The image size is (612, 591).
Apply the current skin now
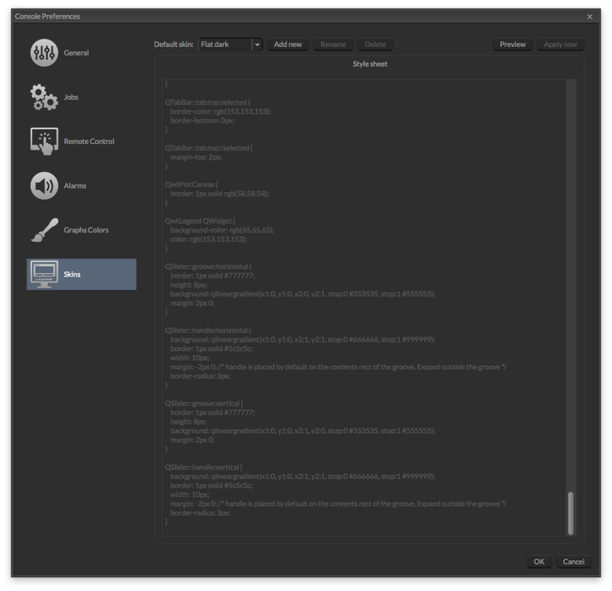click(x=560, y=44)
